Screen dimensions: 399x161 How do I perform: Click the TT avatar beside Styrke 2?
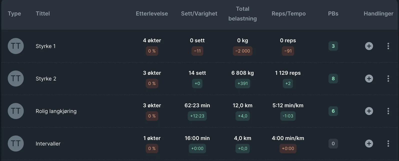click(x=16, y=78)
